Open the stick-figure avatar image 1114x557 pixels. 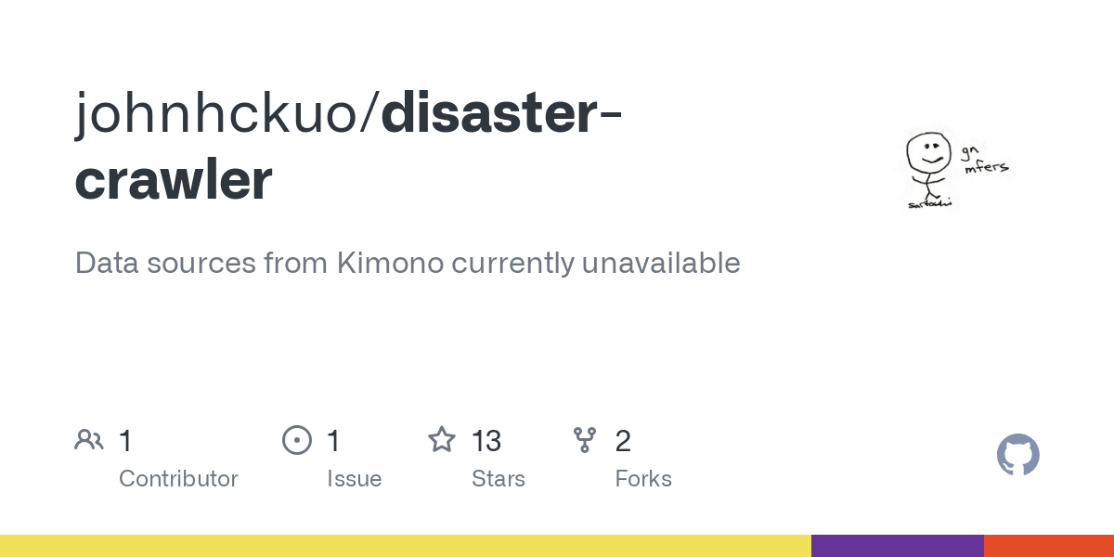click(954, 169)
